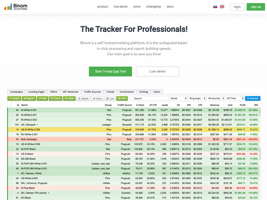Open the Aff. Networks tab
This screenshot has width=267, height=200.
[x=71, y=92]
